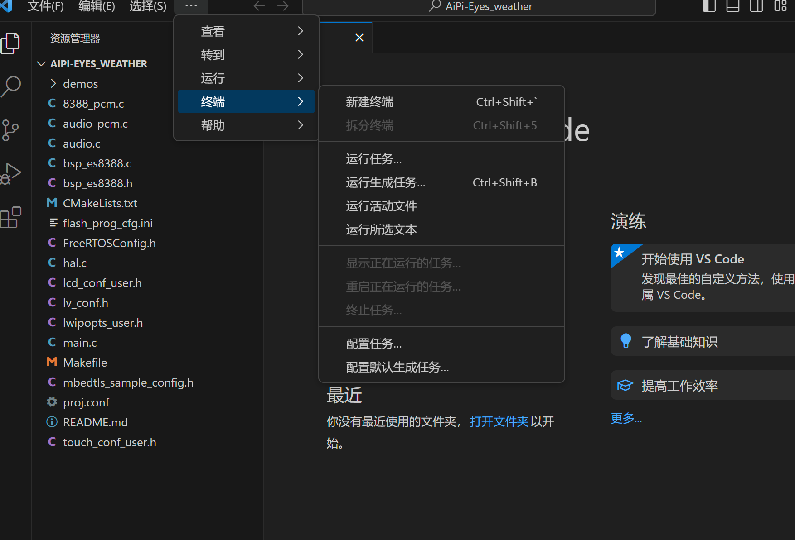Click the search magnifier in command center

(435, 6)
